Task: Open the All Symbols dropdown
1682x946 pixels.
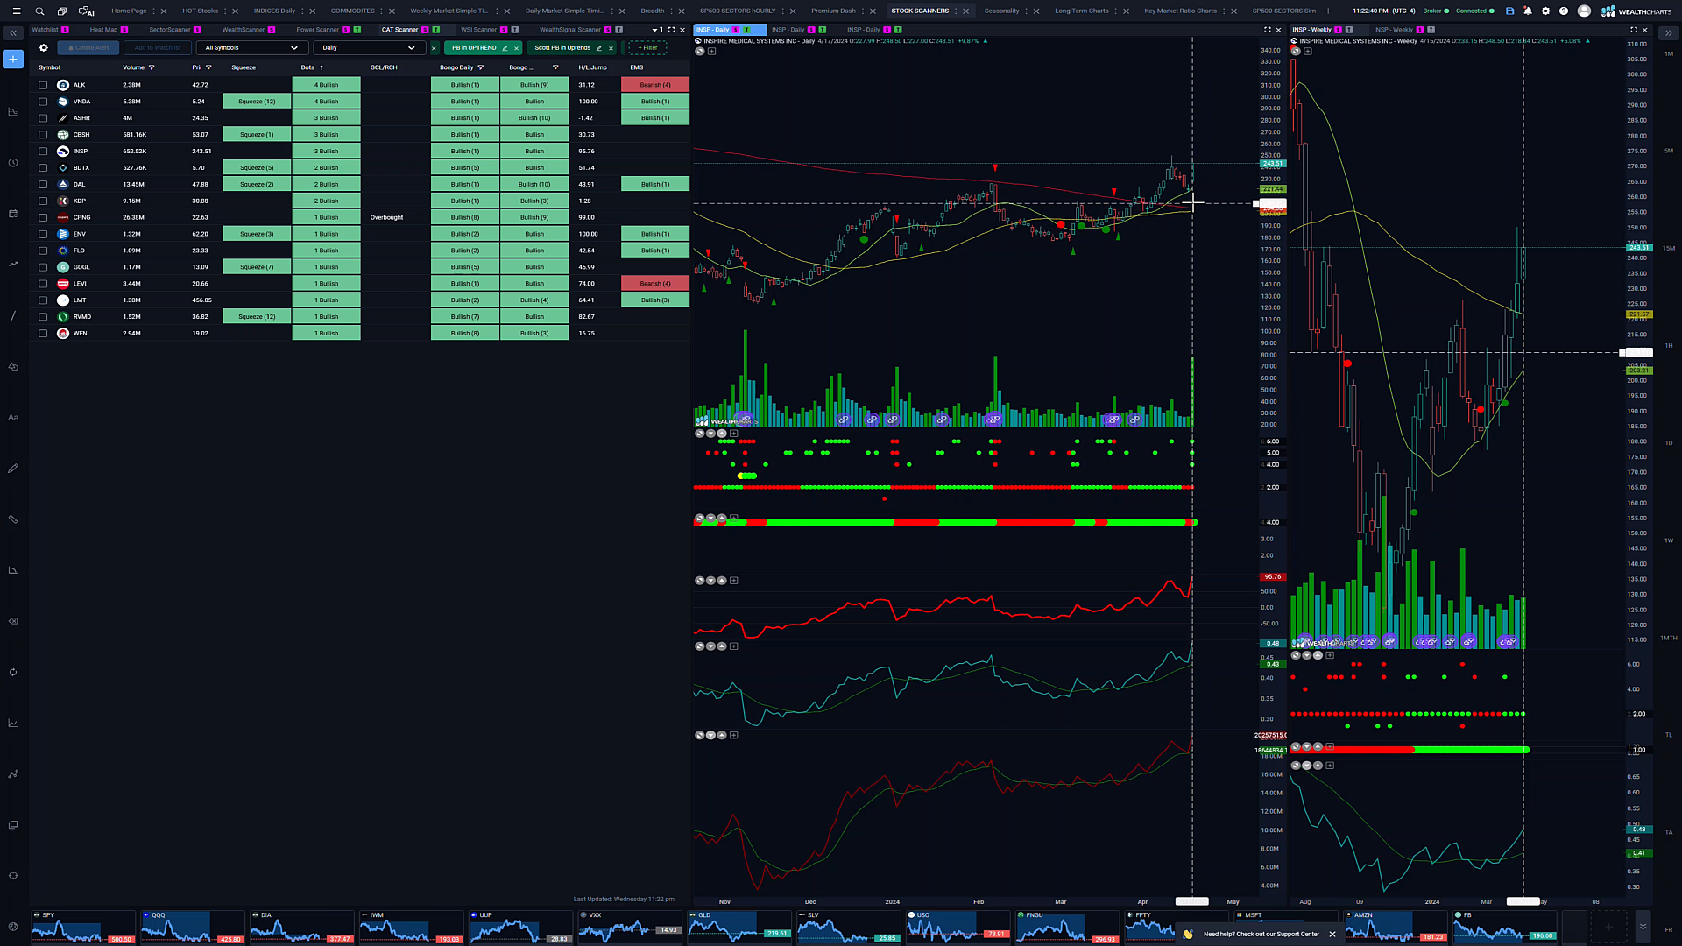Action: coord(251,48)
